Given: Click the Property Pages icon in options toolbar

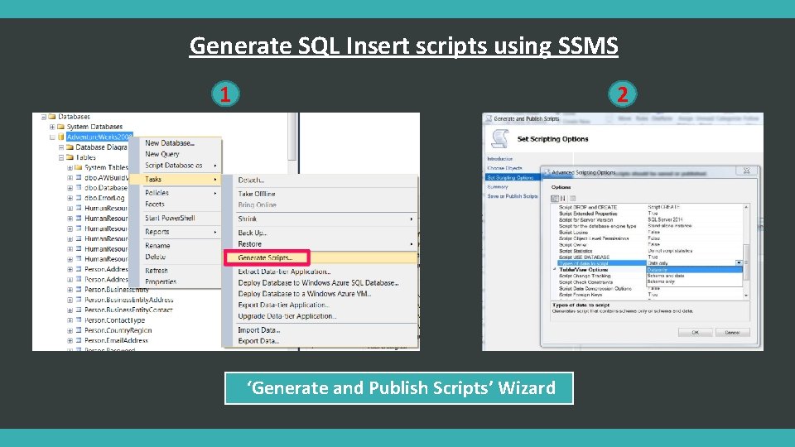Looking at the screenshot, I should (573, 198).
